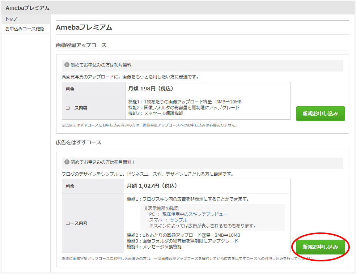Click the 料金 label in the 198円 table
Image resolution: width=356 pixels, height=274 pixels.
(70, 89)
